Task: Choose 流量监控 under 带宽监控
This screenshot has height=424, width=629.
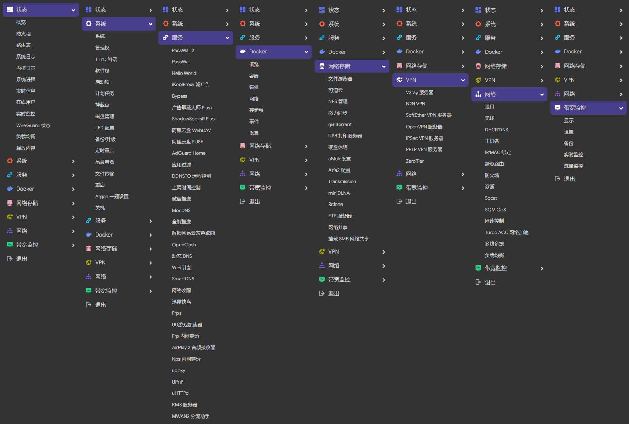Action: coord(573,166)
